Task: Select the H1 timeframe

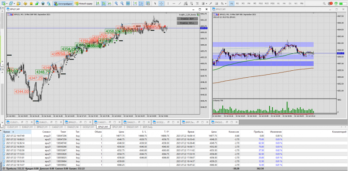Action: pos(278,3)
